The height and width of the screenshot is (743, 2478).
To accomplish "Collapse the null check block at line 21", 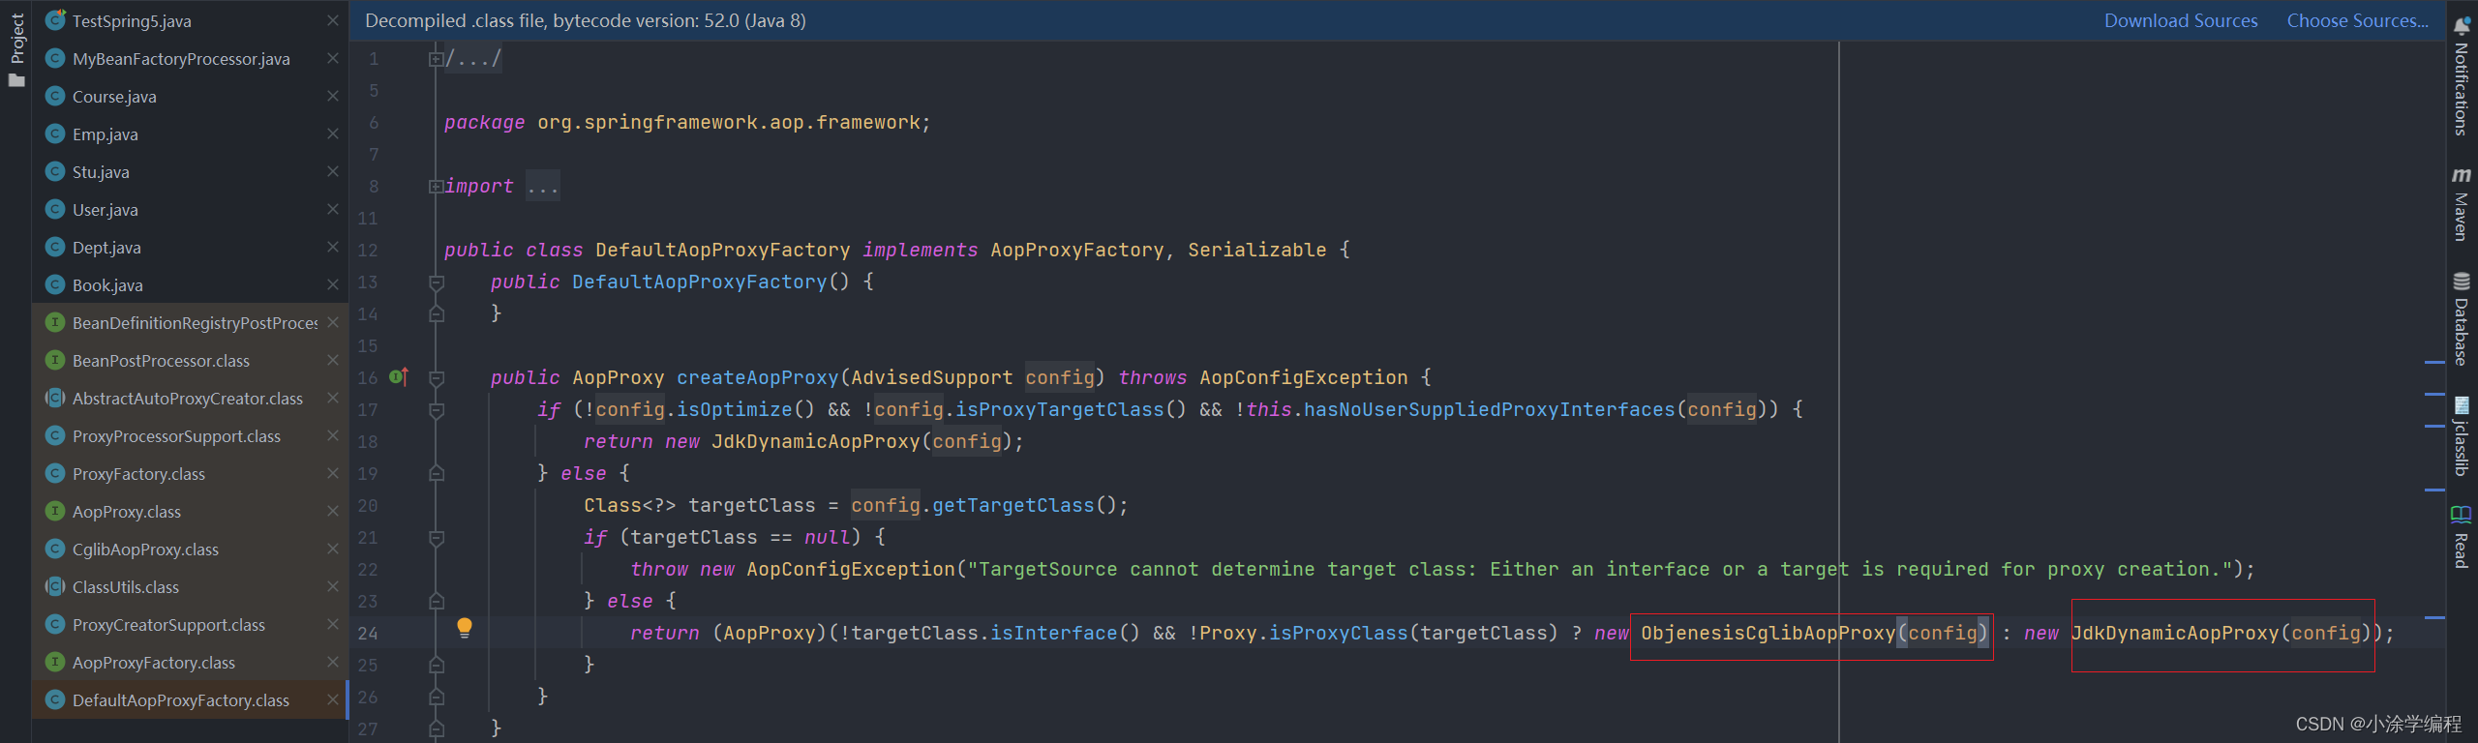I will [437, 538].
